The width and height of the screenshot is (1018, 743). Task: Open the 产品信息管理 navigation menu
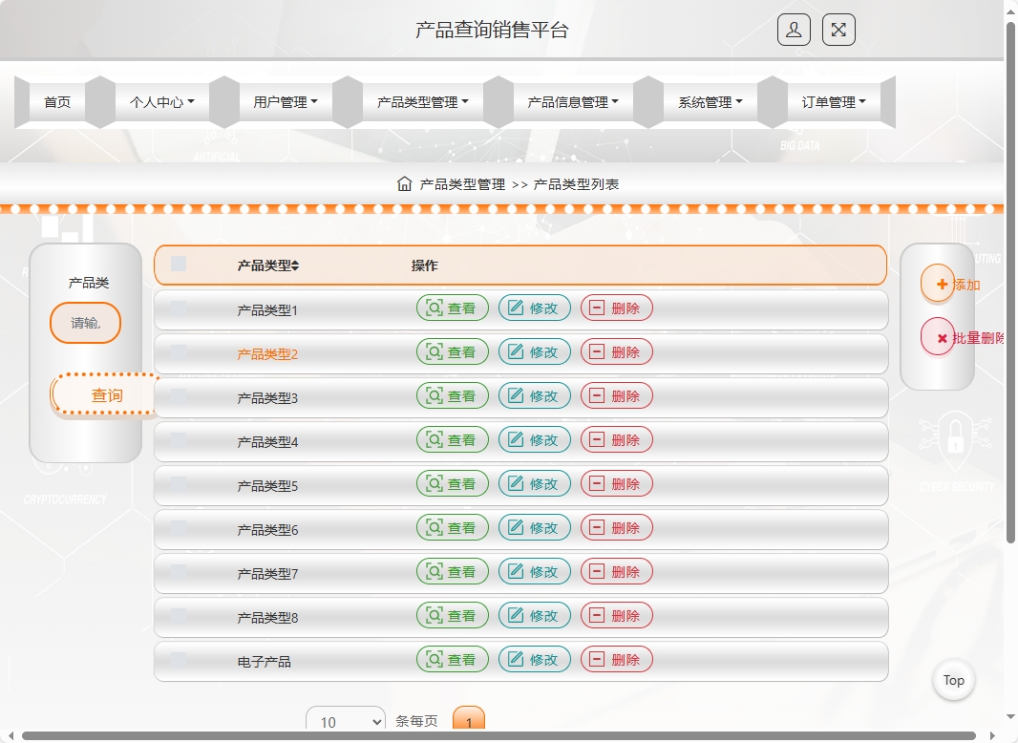574,101
